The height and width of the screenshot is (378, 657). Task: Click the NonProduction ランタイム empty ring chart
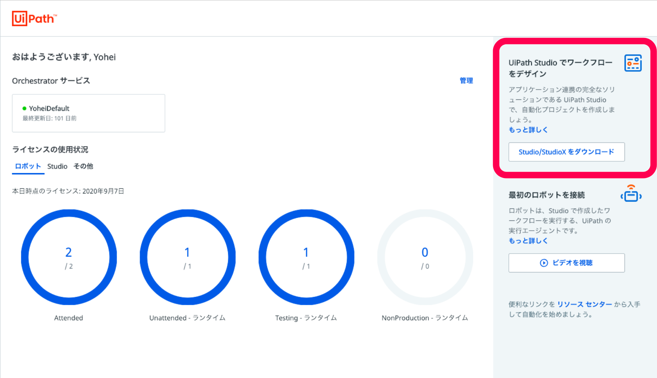coord(425,257)
